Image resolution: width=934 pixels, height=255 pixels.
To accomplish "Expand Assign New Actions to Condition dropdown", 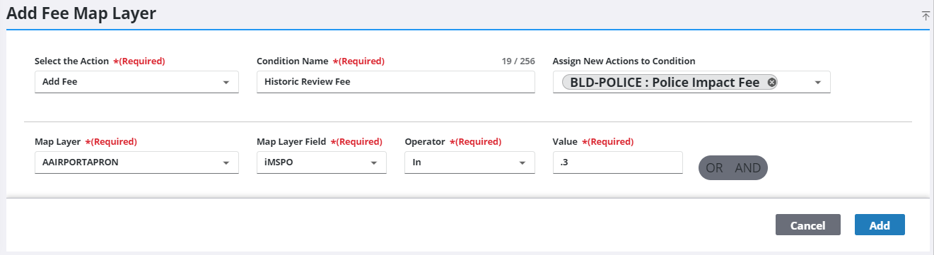I will click(817, 83).
